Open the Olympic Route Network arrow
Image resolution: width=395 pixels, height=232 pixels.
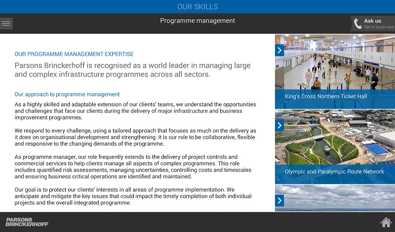(279, 125)
